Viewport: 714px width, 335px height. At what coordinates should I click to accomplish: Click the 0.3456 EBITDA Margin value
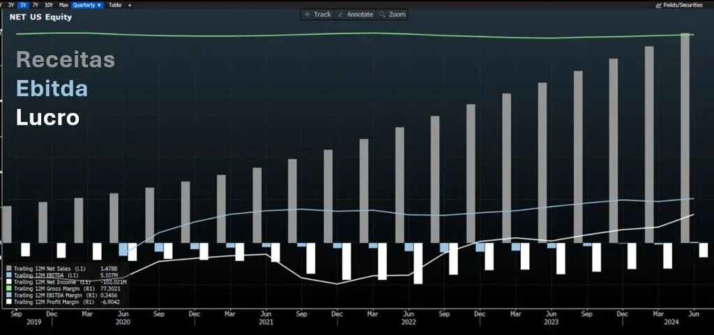[108, 295]
